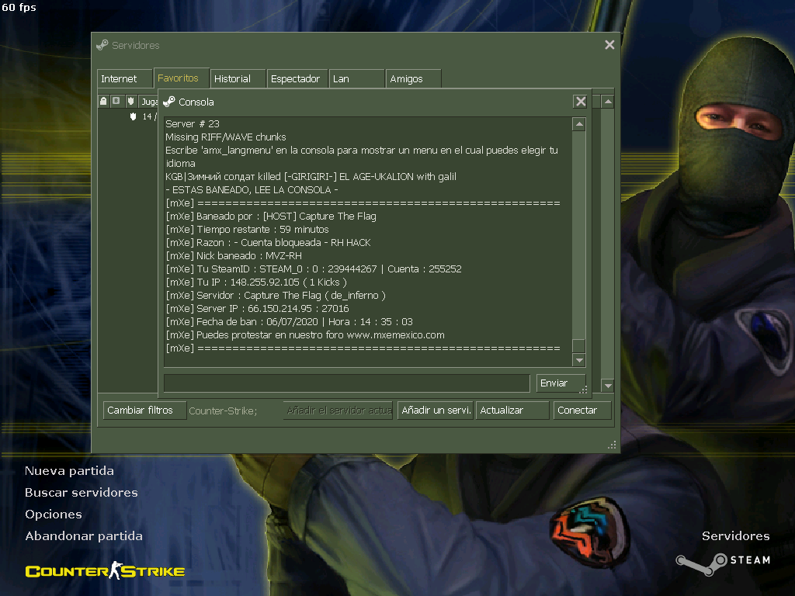Click the 'Missing RIFF/WAVE chunks' line
Image resolution: width=795 pixels, height=596 pixels.
226,137
